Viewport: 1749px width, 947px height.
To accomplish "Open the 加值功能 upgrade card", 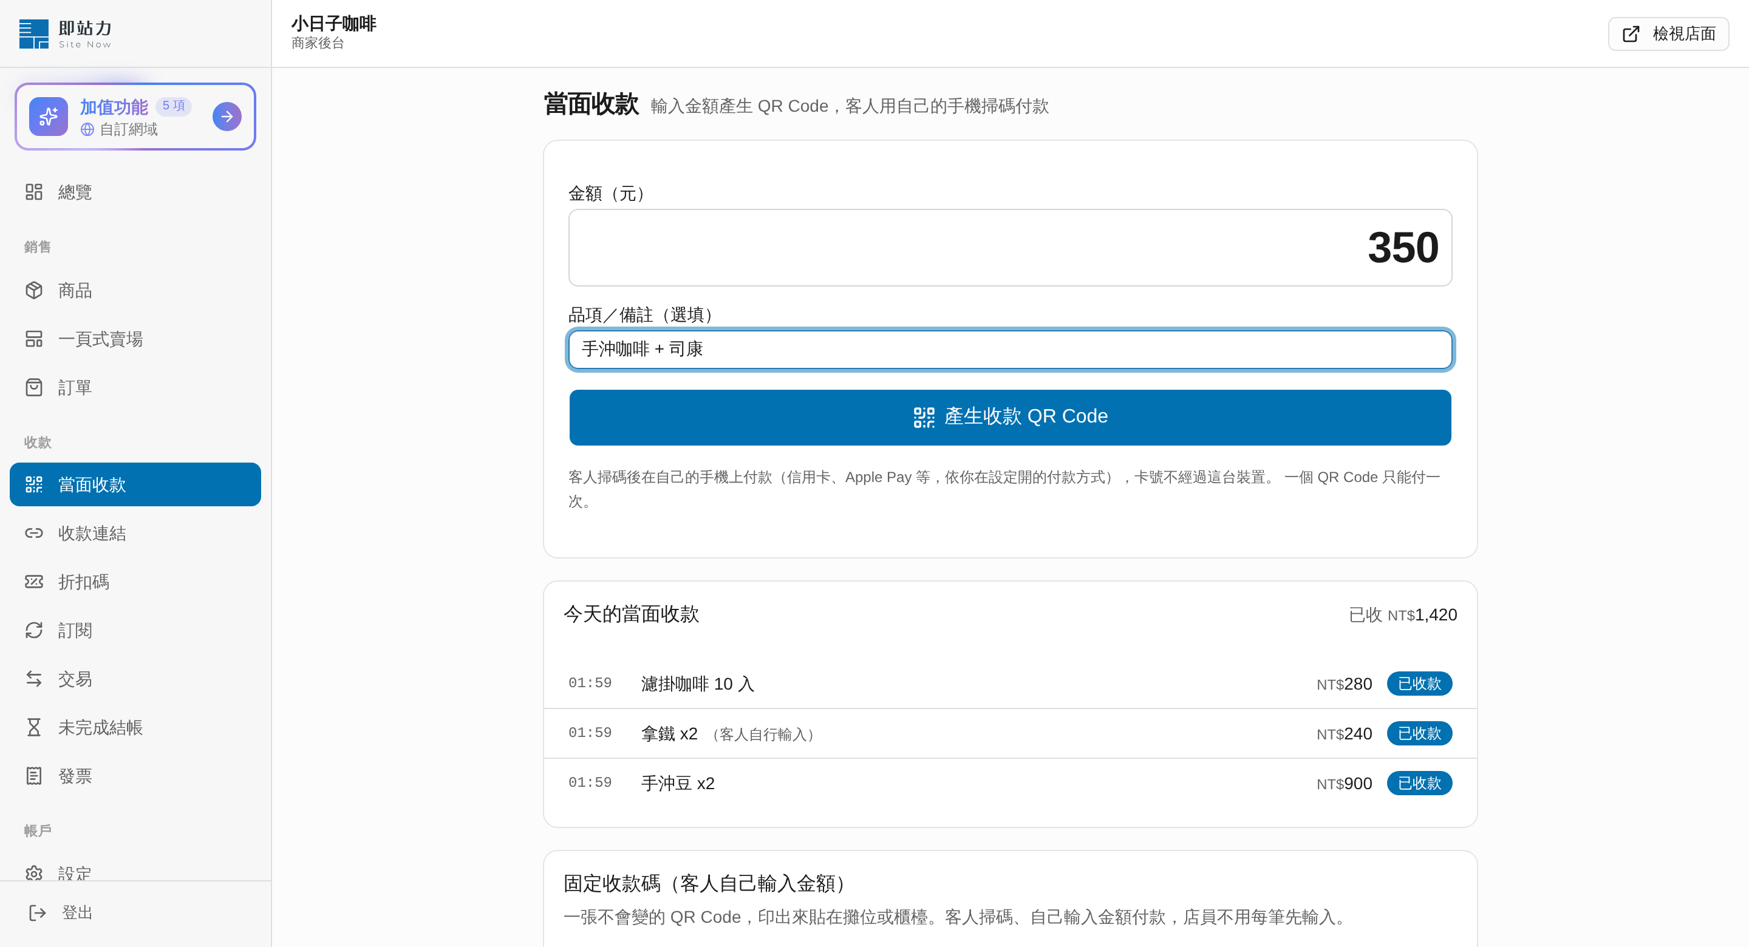I will [x=135, y=117].
